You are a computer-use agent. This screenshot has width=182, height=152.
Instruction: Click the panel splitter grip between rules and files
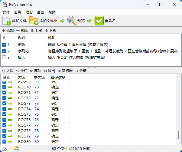(x=91, y=68)
